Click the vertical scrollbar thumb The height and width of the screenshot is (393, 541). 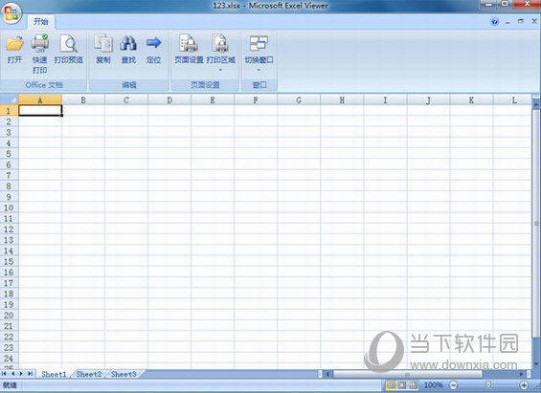pyautogui.click(x=536, y=223)
